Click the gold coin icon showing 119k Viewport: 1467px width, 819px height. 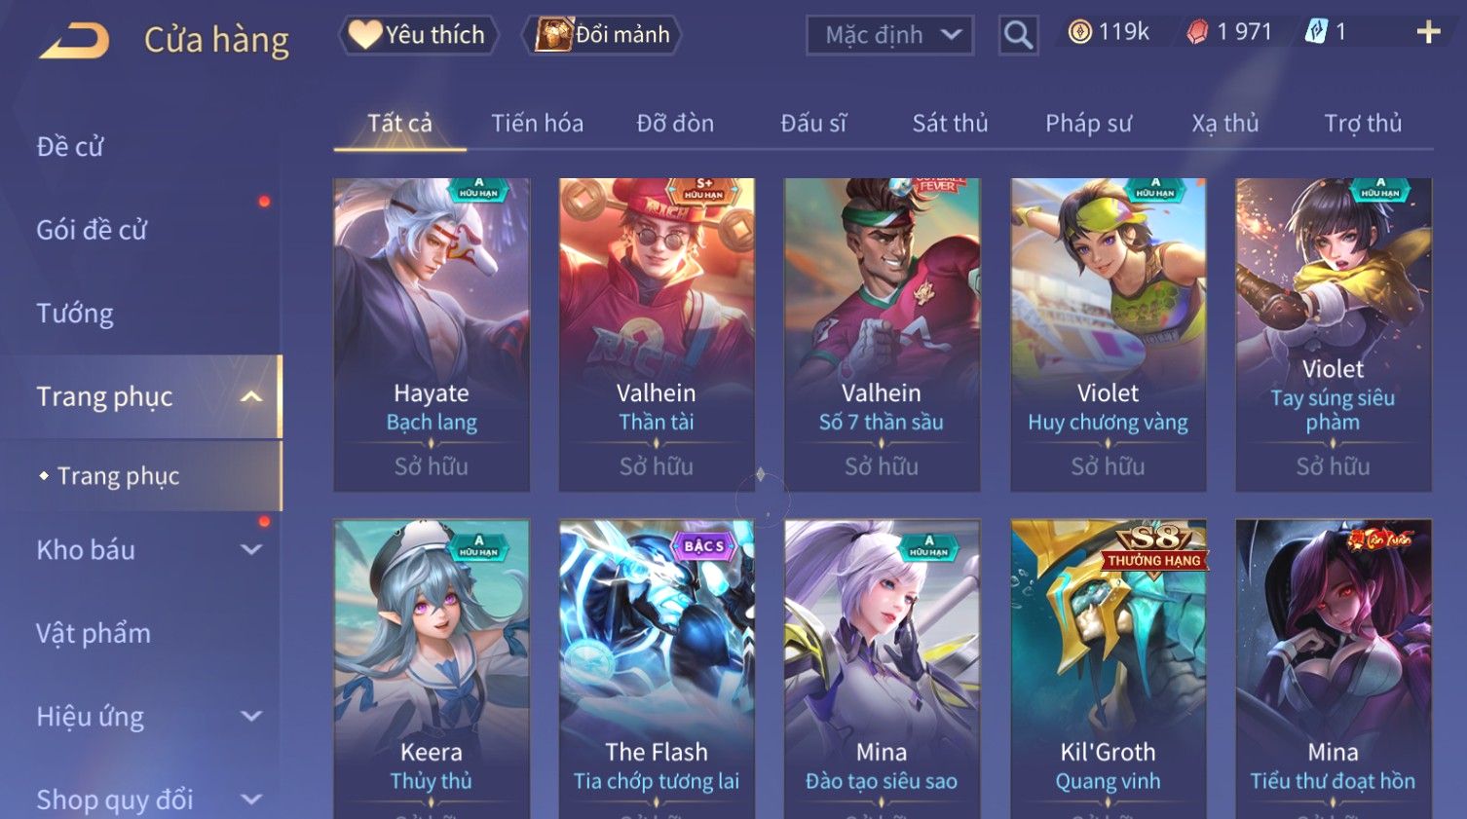[x=1079, y=32]
